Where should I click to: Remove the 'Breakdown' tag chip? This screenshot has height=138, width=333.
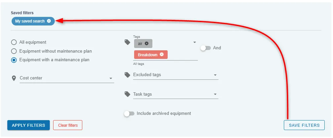pos(162,54)
